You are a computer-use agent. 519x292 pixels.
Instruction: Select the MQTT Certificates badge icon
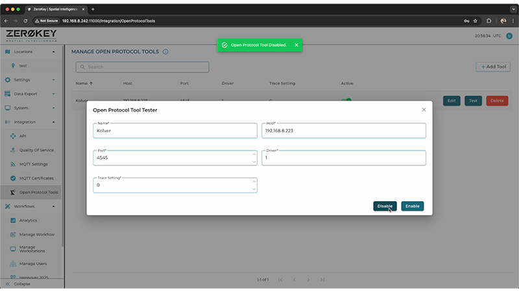coord(13,178)
